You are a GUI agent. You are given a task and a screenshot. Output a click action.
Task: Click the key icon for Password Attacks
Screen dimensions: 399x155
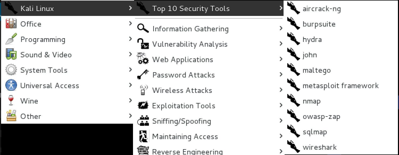tap(143, 75)
